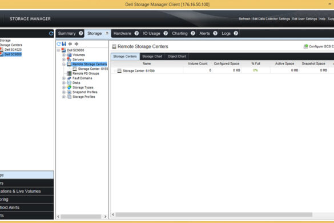The image size is (334, 223).
Task: Expand the Snapshot Profiles tree node
Action: [64, 92]
